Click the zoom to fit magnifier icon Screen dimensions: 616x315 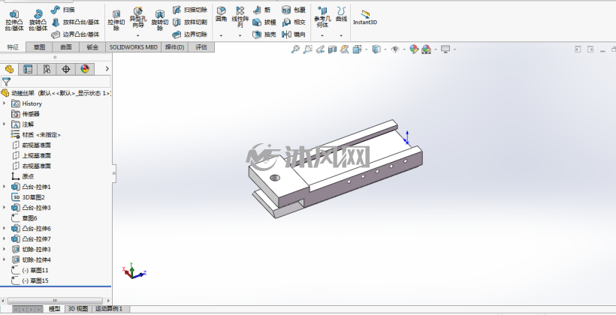point(295,49)
